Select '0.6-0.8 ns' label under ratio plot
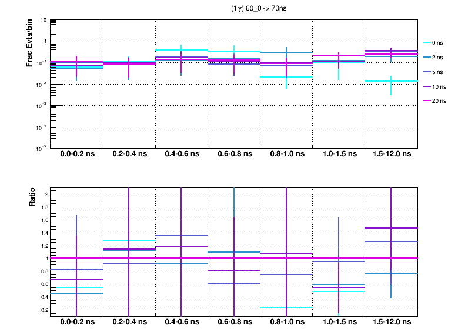Image resolution: width=468 pixels, height=336 pixels. (234, 322)
